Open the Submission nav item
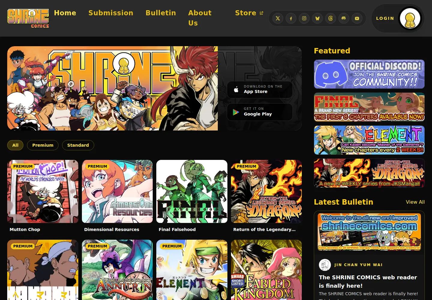The image size is (432, 300). coord(111,13)
